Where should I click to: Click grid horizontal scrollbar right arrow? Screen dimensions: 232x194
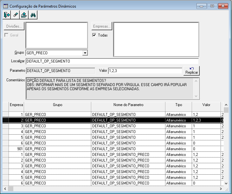click(221, 189)
